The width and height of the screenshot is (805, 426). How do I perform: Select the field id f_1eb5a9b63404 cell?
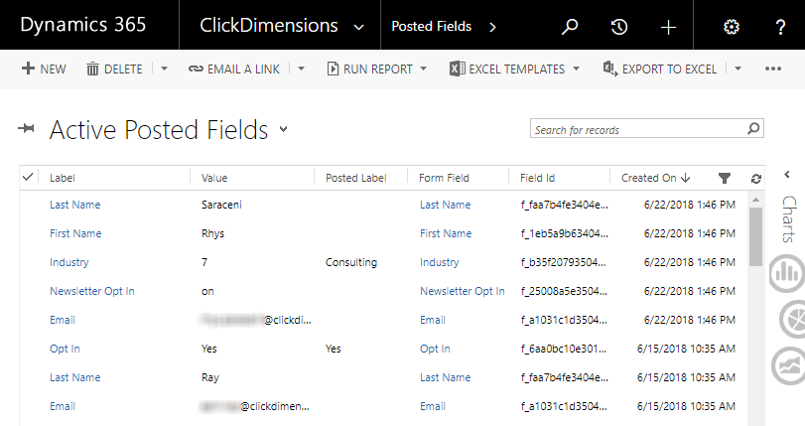tap(564, 233)
